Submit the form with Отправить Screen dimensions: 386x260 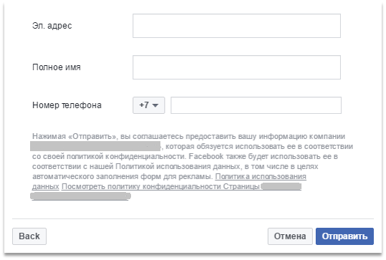344,236
